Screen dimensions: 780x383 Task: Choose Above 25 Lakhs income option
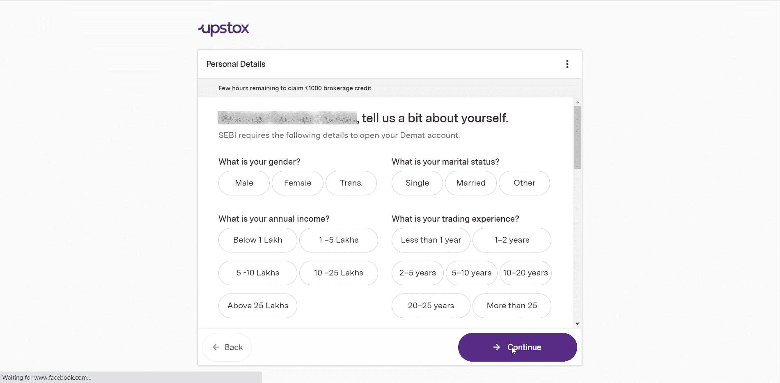tap(257, 305)
